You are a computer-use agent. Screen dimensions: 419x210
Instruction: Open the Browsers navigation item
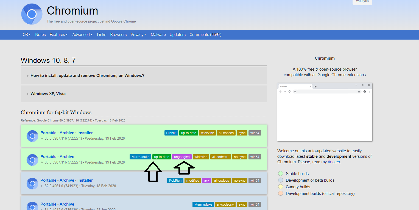click(118, 35)
